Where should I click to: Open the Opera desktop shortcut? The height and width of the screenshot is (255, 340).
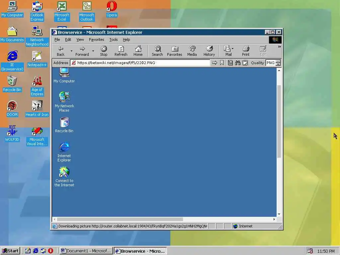tap(112, 9)
